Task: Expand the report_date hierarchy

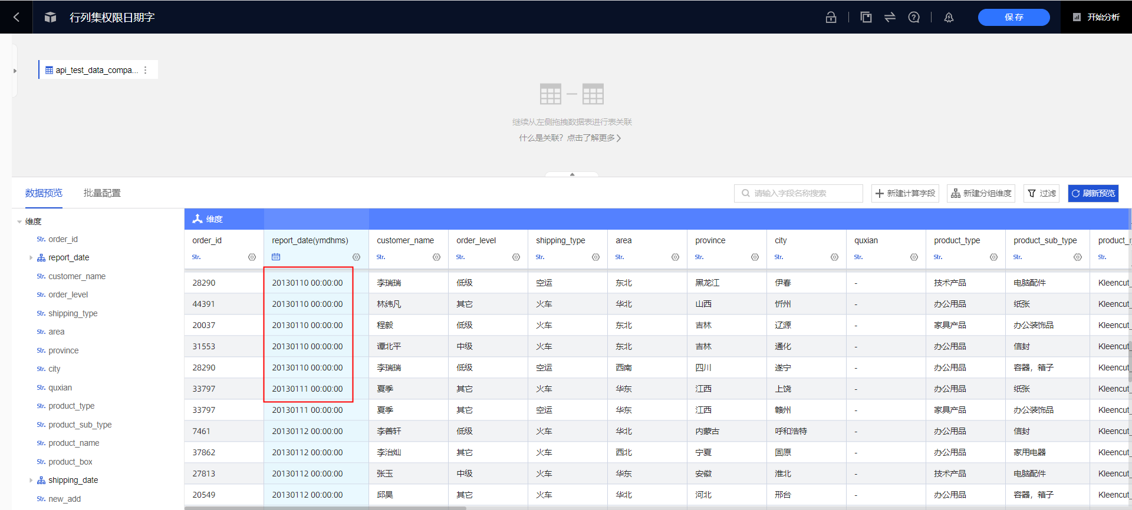Action: click(x=31, y=258)
